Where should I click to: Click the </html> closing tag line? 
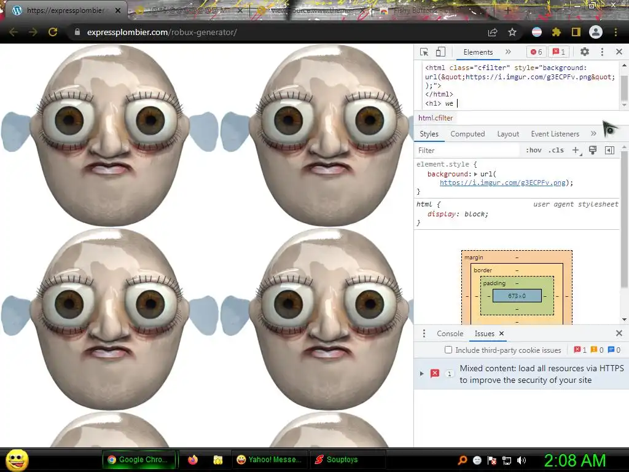tap(439, 94)
